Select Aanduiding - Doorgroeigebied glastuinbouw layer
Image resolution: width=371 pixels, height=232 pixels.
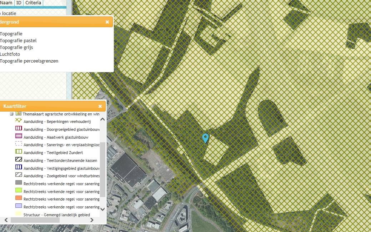[61, 130]
